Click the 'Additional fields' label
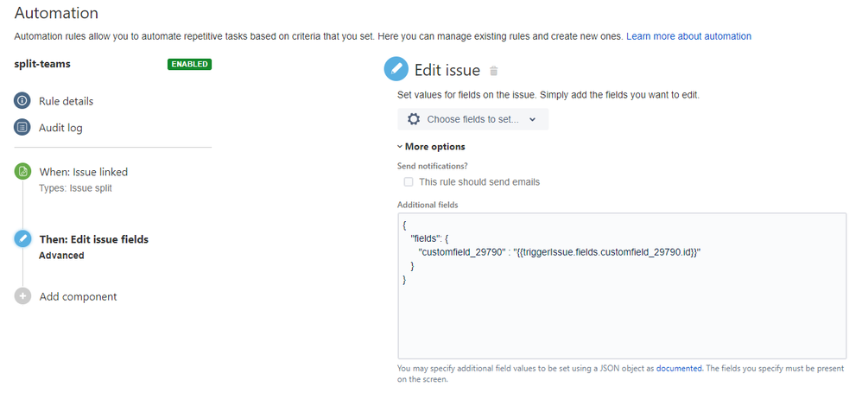The width and height of the screenshot is (862, 399). pos(428,205)
